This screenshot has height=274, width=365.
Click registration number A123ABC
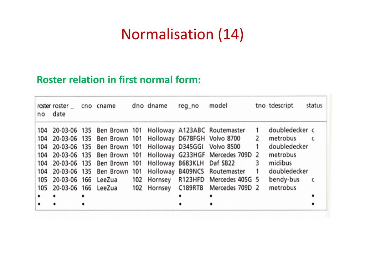tap(191, 130)
